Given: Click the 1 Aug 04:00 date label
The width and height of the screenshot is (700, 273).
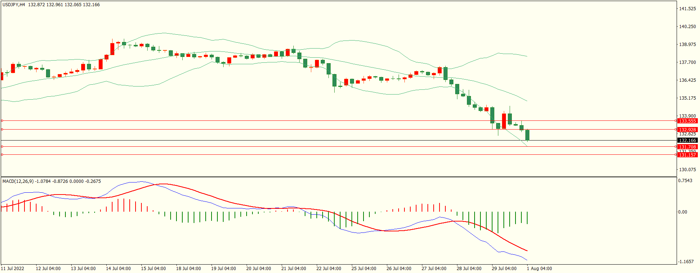Looking at the screenshot, I should [539, 269].
